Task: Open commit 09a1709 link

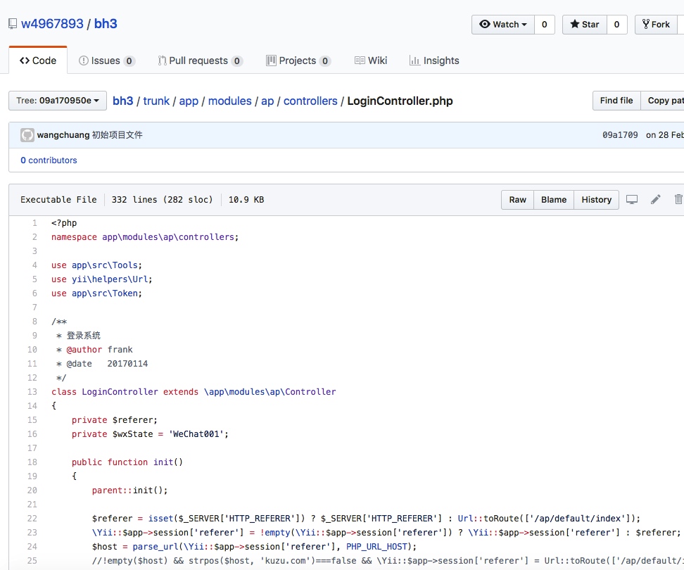Action: tap(620, 135)
